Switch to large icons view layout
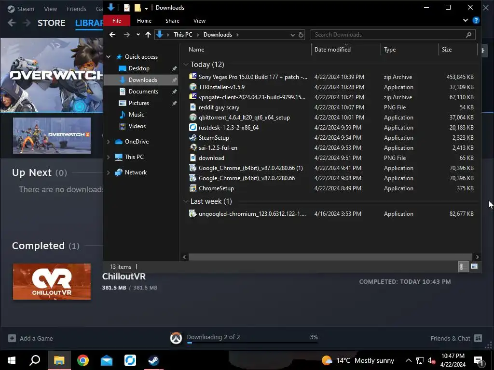 click(x=474, y=267)
